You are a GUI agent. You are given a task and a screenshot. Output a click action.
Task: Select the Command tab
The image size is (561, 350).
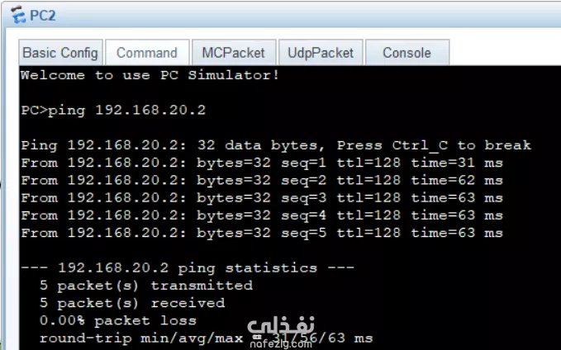click(146, 53)
